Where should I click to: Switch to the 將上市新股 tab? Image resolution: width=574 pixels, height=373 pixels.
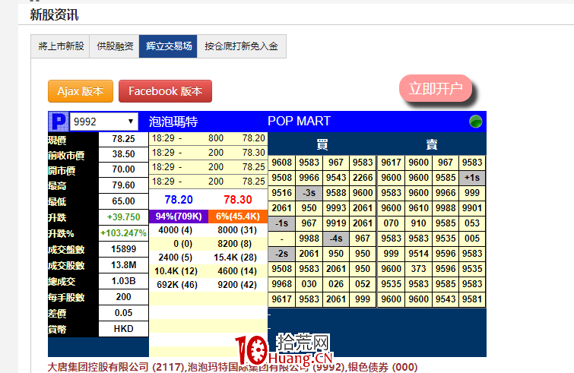tap(61, 46)
